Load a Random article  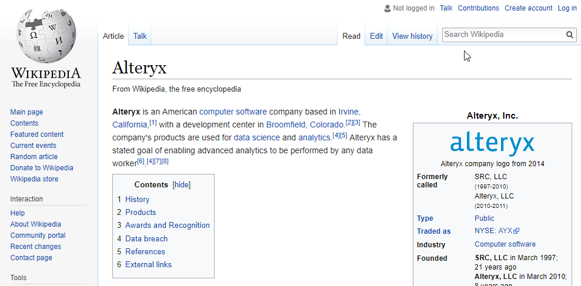34,156
